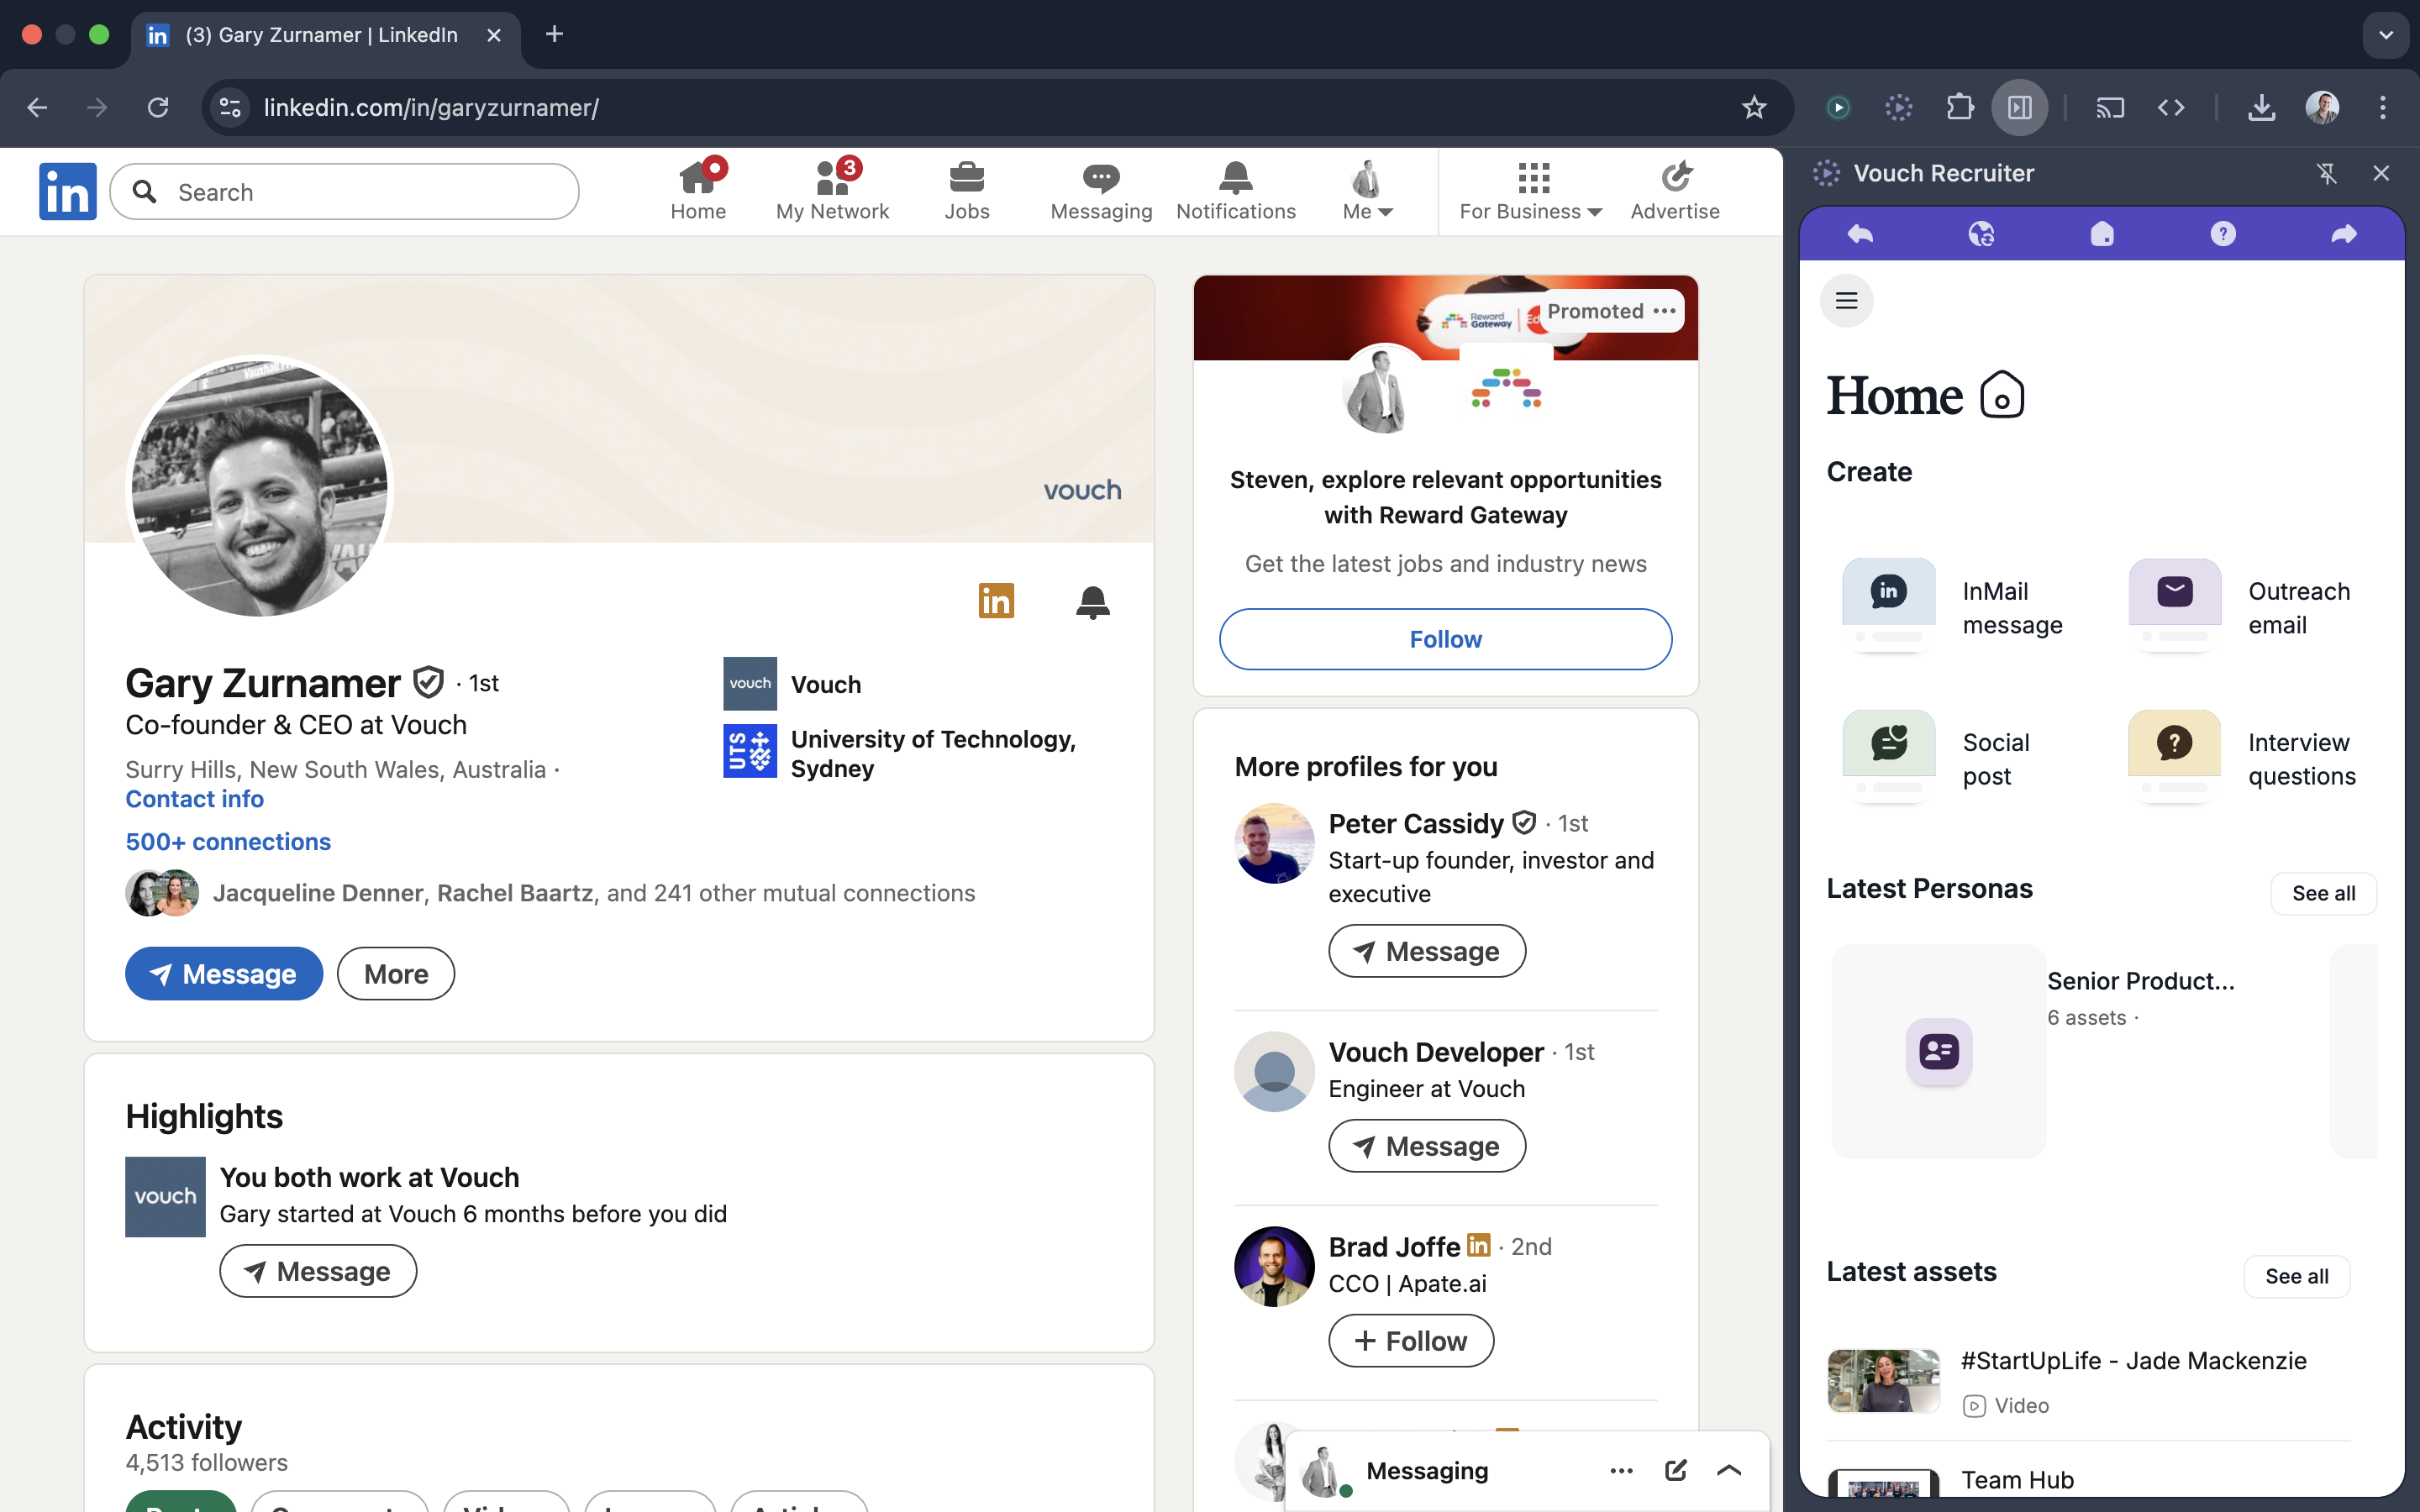Open Peter Cassidy's profile name
2420x1512 pixels.
pos(1416,823)
